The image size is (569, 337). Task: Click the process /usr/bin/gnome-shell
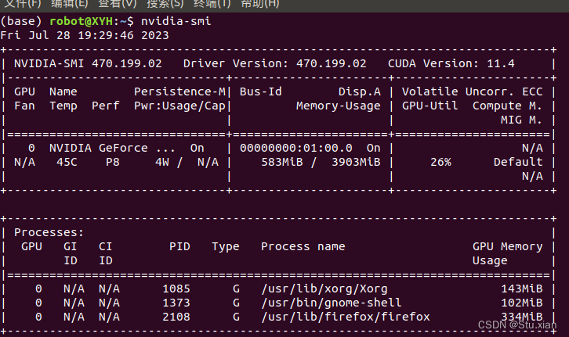[x=332, y=303]
